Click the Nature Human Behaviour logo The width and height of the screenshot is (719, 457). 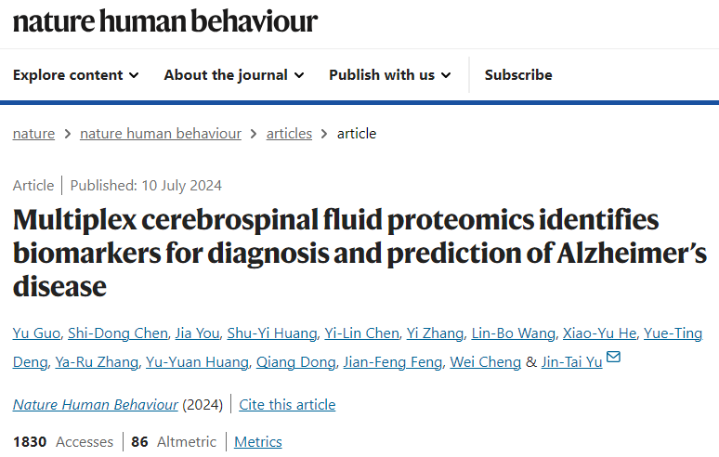point(165,21)
